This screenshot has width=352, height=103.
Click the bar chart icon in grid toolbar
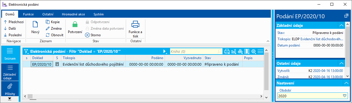click(233, 51)
